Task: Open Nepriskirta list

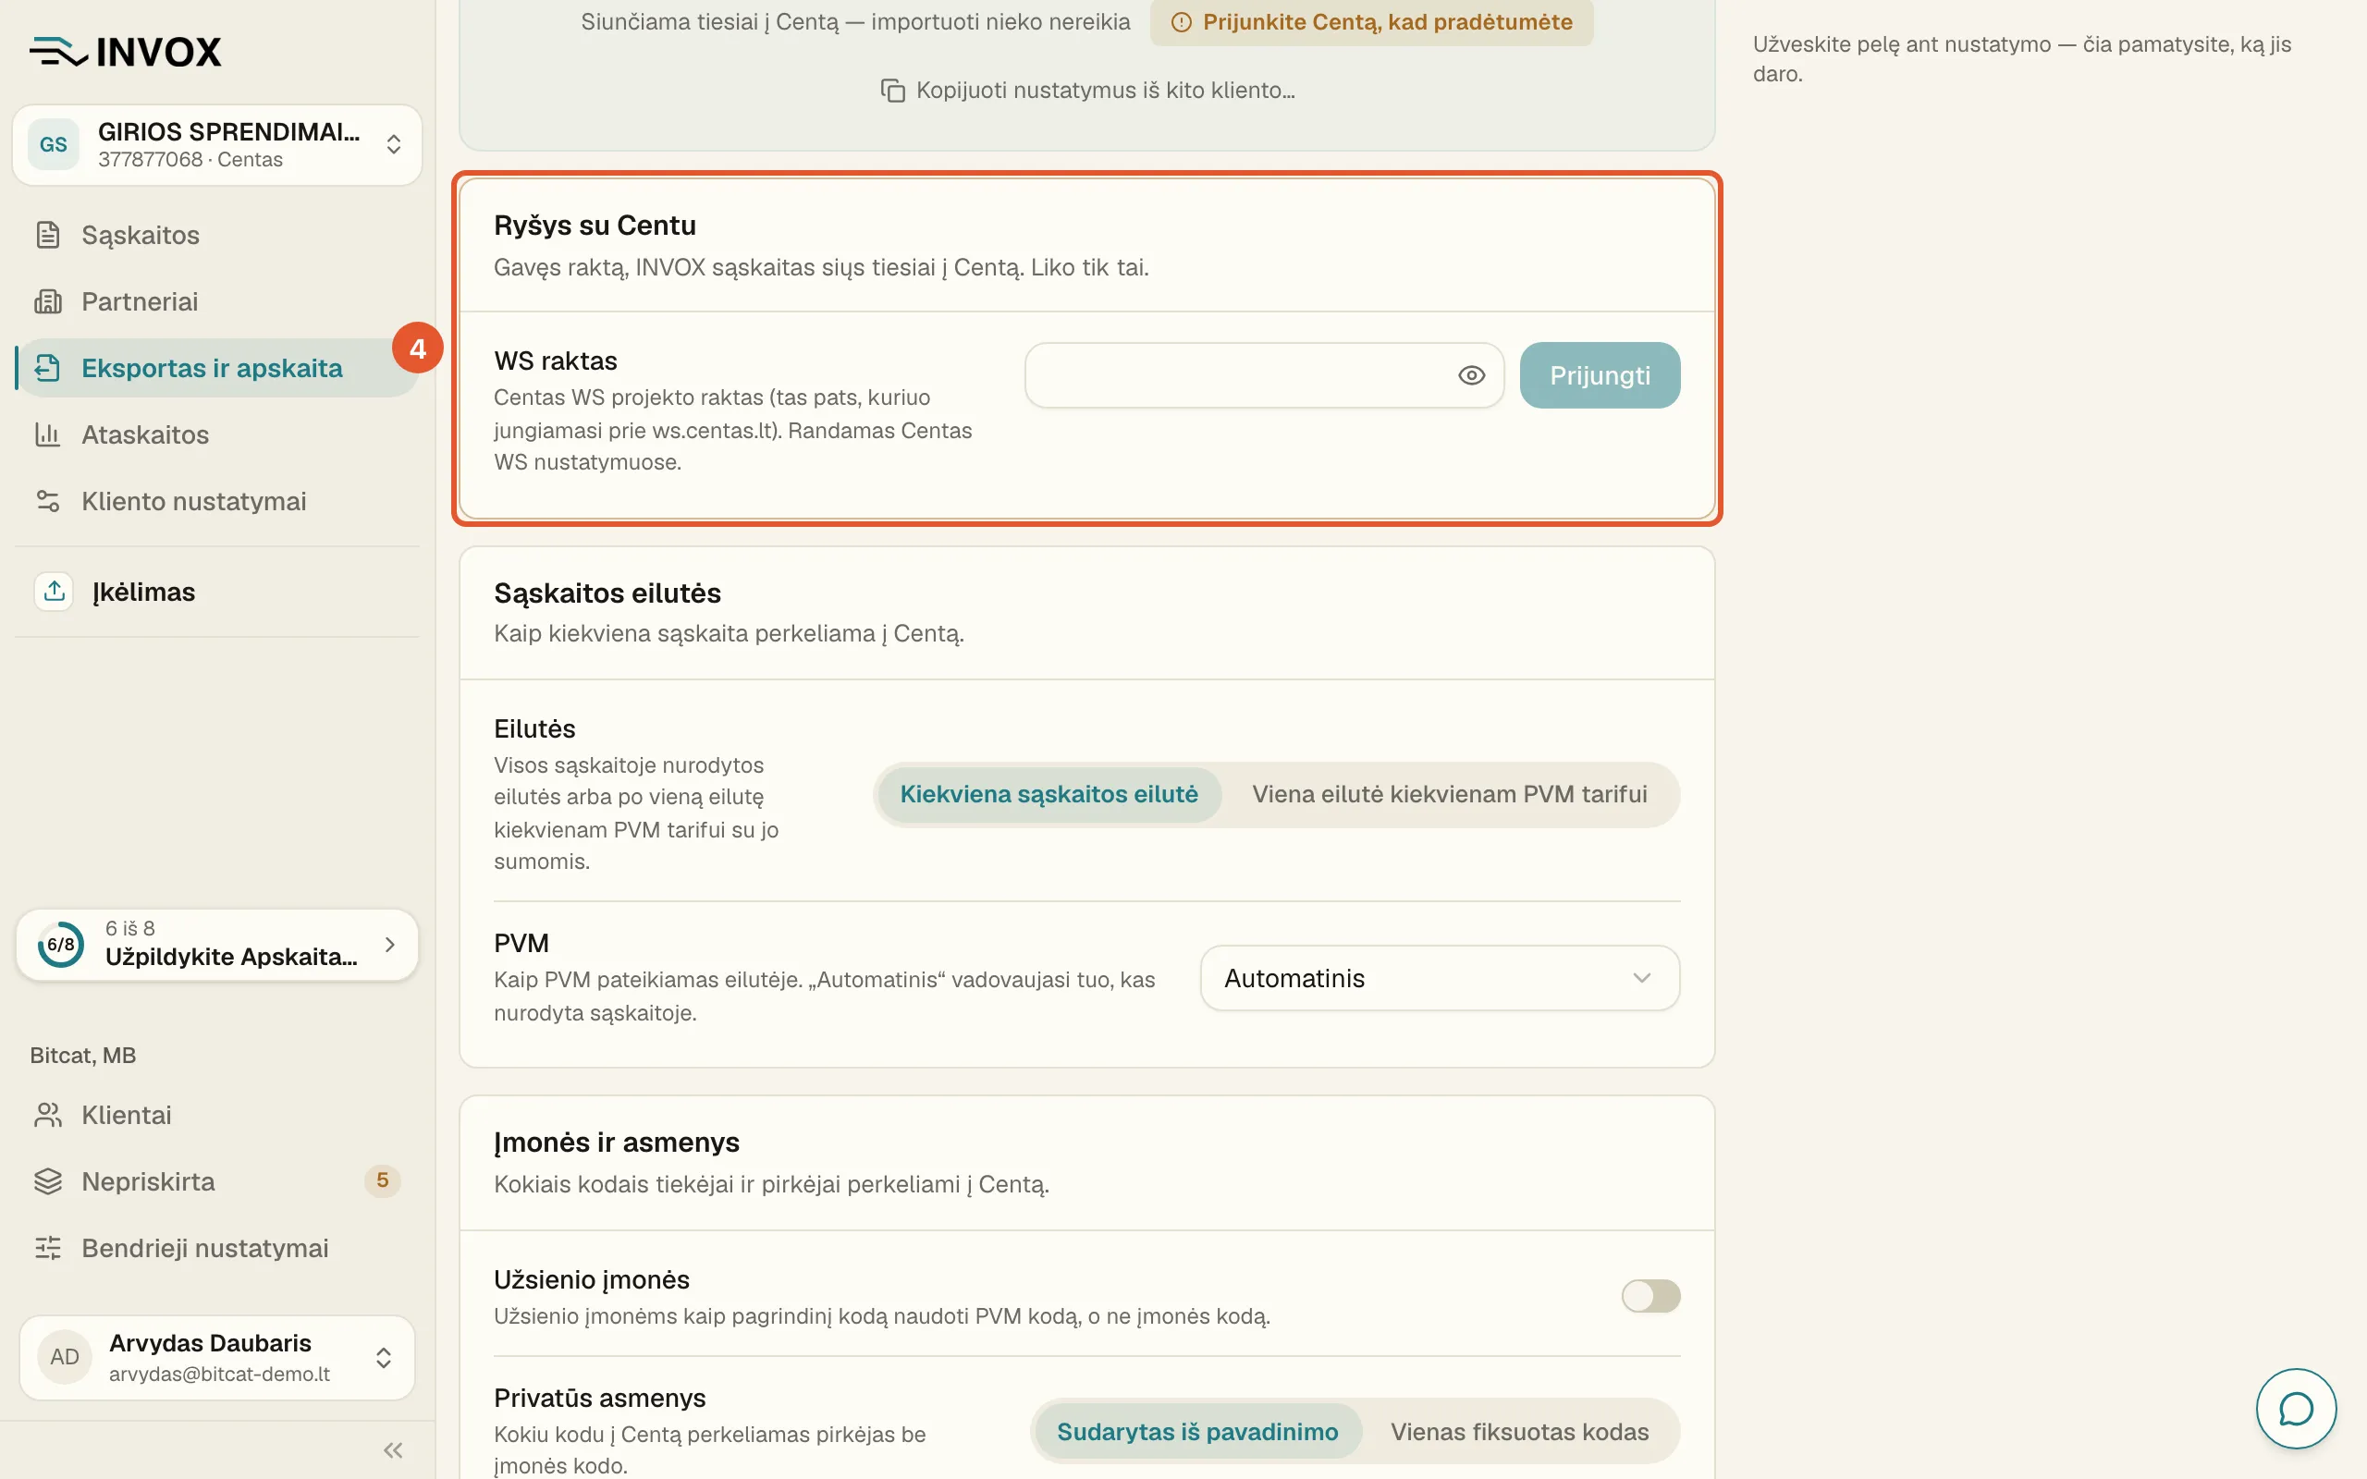Action: [x=217, y=1181]
